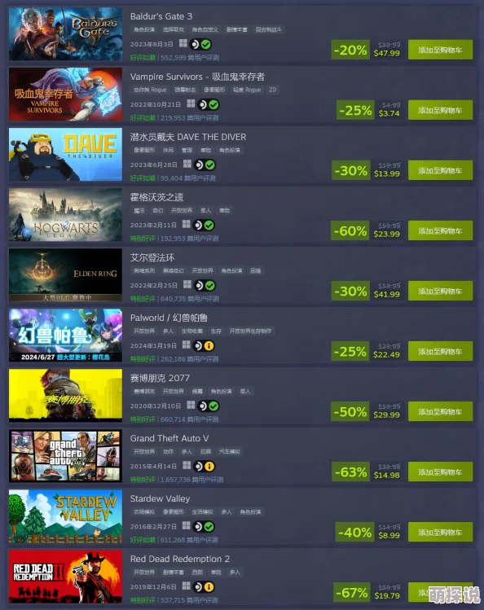Viewport: 484px width, 610px height.
Task: Add Baldur's Gate 3 to cart
Action: (x=441, y=50)
